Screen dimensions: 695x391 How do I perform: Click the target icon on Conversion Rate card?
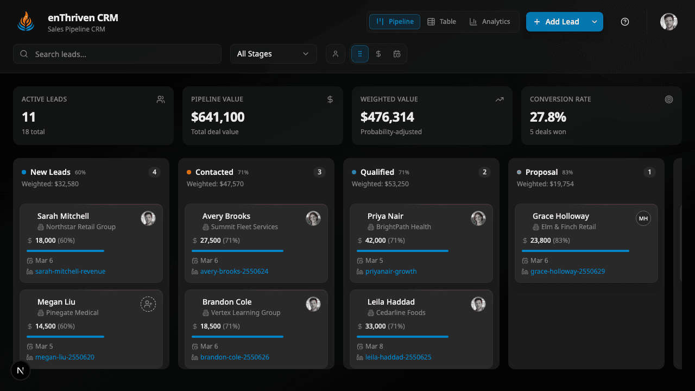[668, 99]
